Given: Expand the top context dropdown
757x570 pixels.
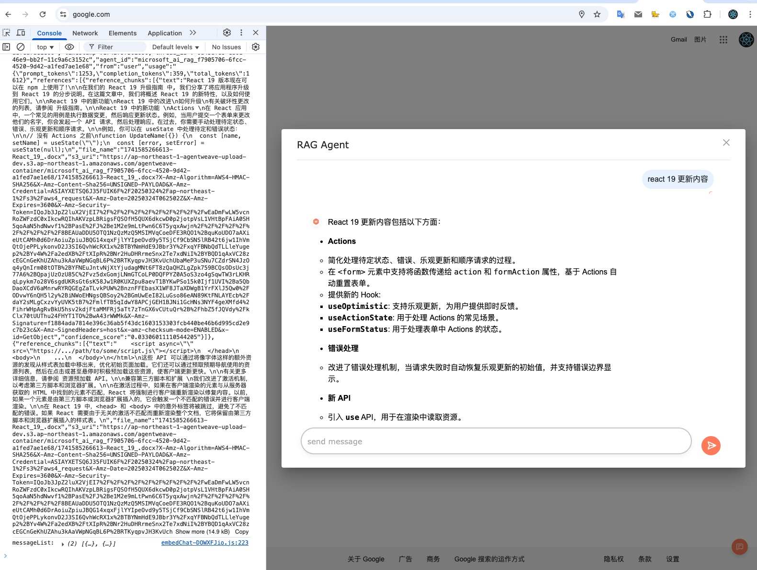Looking at the screenshot, I should pos(45,47).
